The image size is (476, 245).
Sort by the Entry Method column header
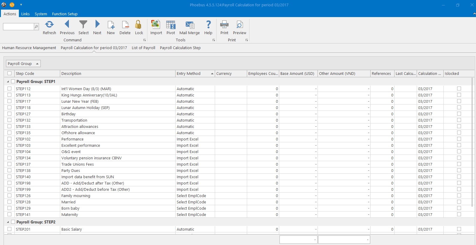click(x=195, y=73)
